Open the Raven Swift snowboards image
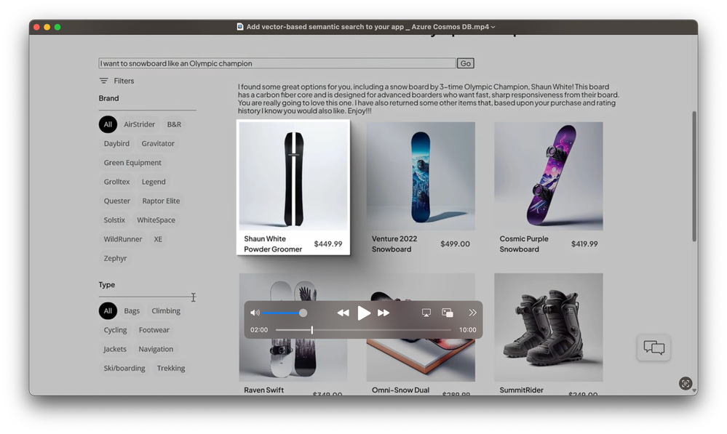727x434 pixels. (x=293, y=327)
